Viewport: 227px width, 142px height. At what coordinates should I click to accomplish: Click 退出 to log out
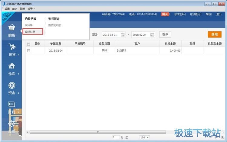pyautogui.click(x=219, y=14)
